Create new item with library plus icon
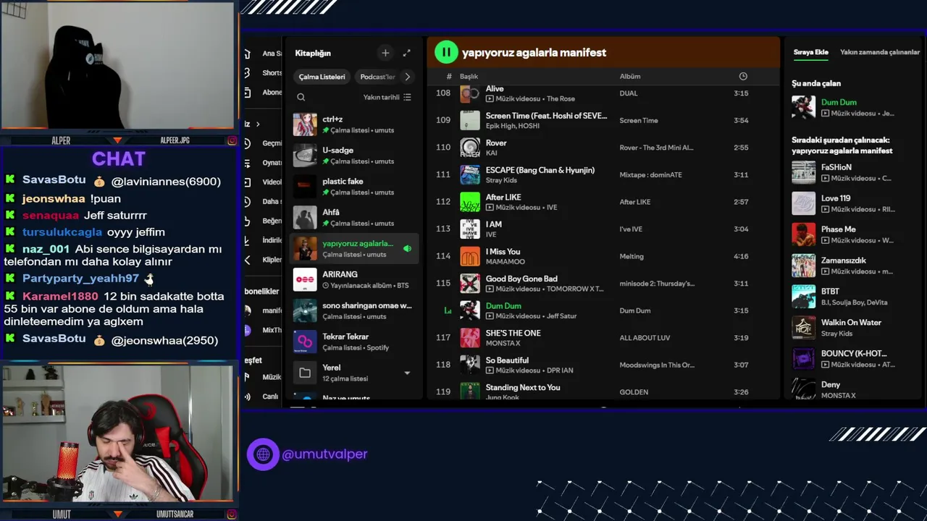Viewport: 927px width, 521px height. [385, 53]
